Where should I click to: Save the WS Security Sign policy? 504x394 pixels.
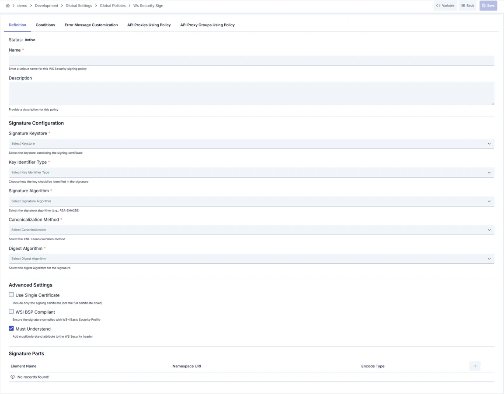point(488,5)
